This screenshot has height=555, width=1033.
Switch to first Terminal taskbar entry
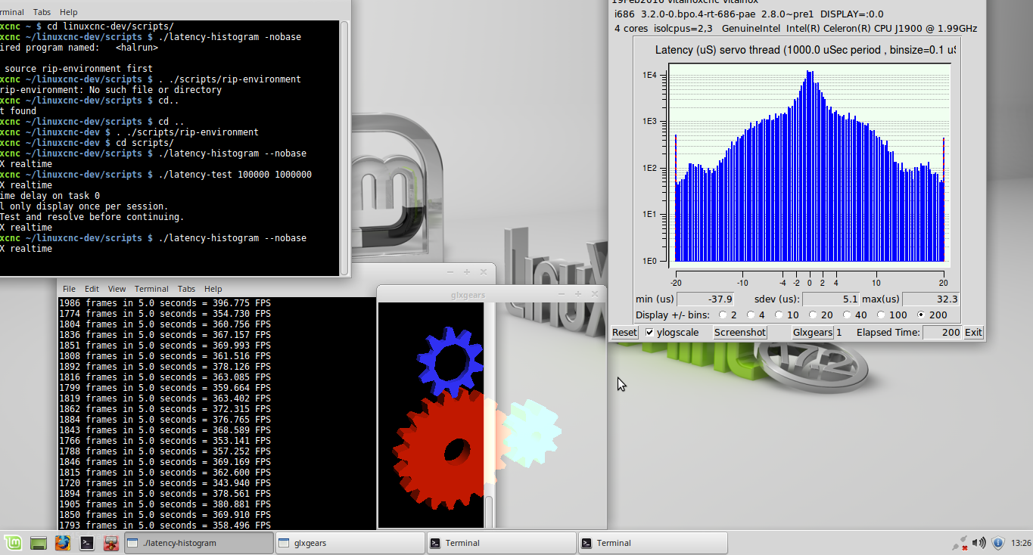click(502, 543)
